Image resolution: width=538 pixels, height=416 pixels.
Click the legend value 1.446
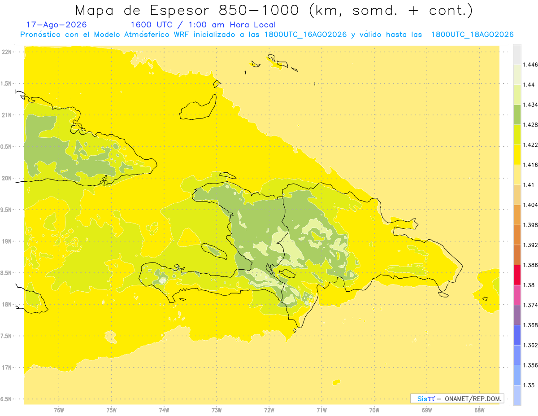point(530,65)
